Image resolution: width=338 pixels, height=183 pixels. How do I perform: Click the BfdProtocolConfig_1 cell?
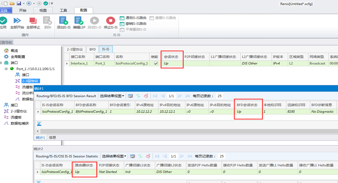pyautogui.click(x=91, y=112)
